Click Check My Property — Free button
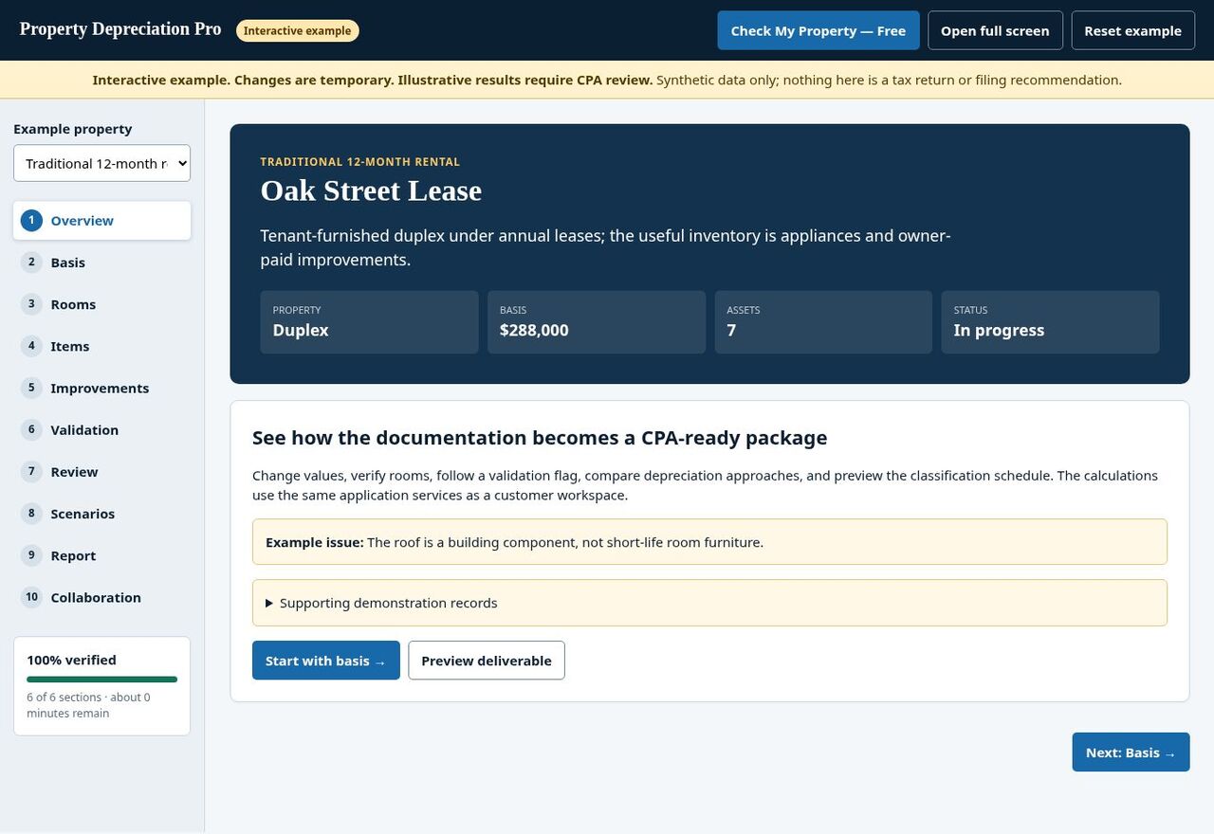The height and width of the screenshot is (834, 1214). click(x=819, y=30)
